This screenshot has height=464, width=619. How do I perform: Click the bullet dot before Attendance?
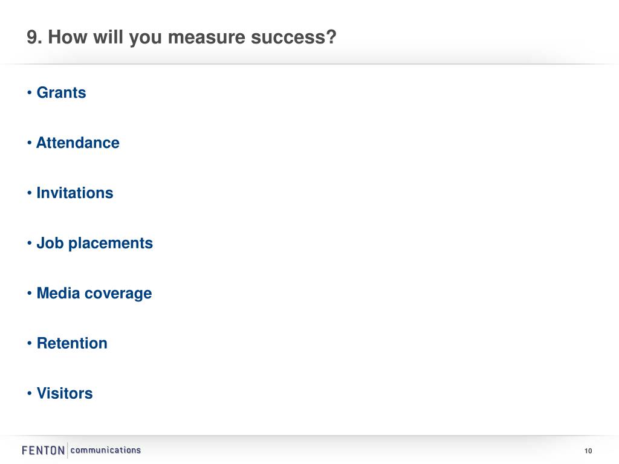[29, 143]
